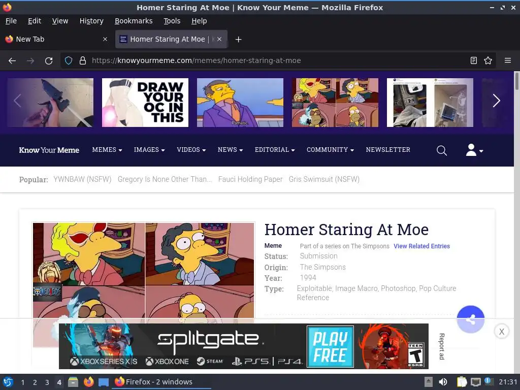520x390 pixels.
Task: Dismiss the Splitgate ad with X button
Action: (501, 331)
